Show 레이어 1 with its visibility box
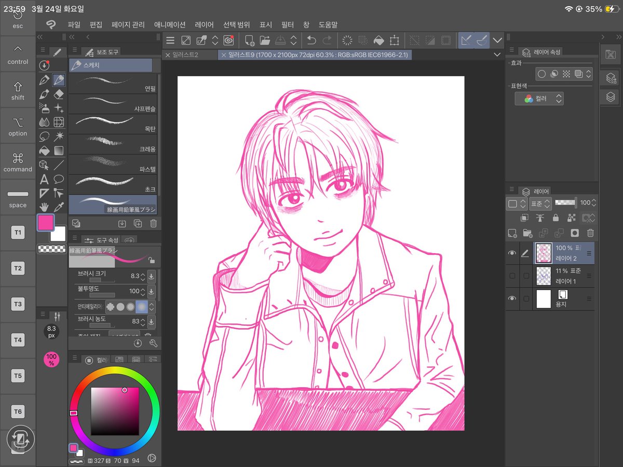623x467 pixels. click(x=512, y=276)
